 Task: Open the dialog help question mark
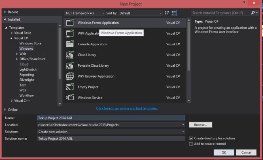(244, 3)
